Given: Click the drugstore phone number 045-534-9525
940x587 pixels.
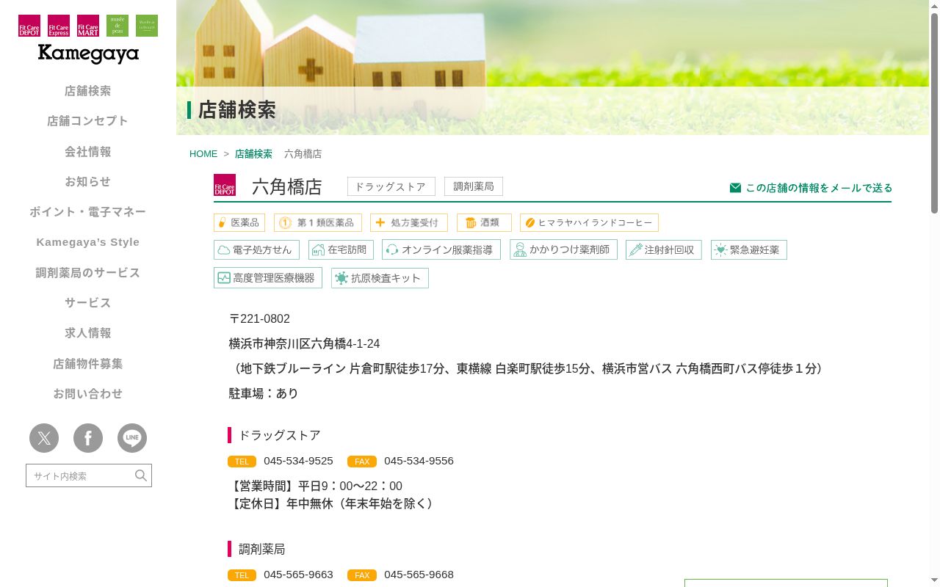Looking at the screenshot, I should [298, 461].
